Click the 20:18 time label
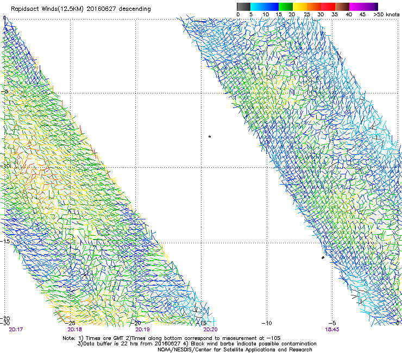Screen dimensions: 402x353 pos(74,330)
